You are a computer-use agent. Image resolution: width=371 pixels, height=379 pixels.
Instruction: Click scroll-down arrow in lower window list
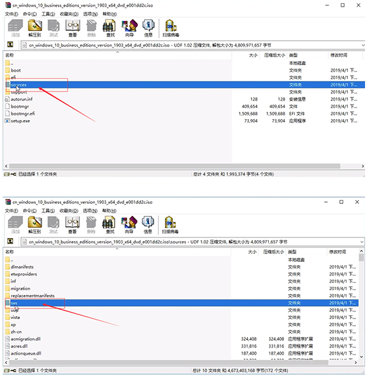(361, 357)
